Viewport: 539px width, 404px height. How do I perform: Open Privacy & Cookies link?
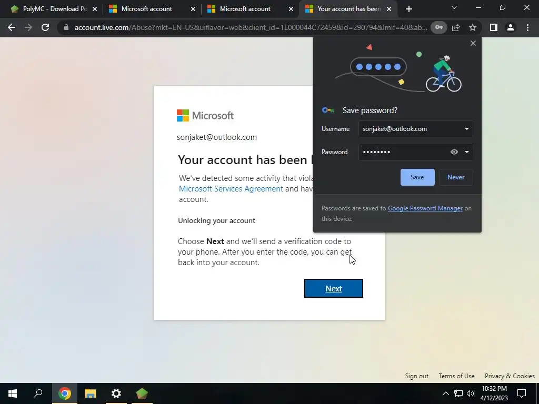510,376
